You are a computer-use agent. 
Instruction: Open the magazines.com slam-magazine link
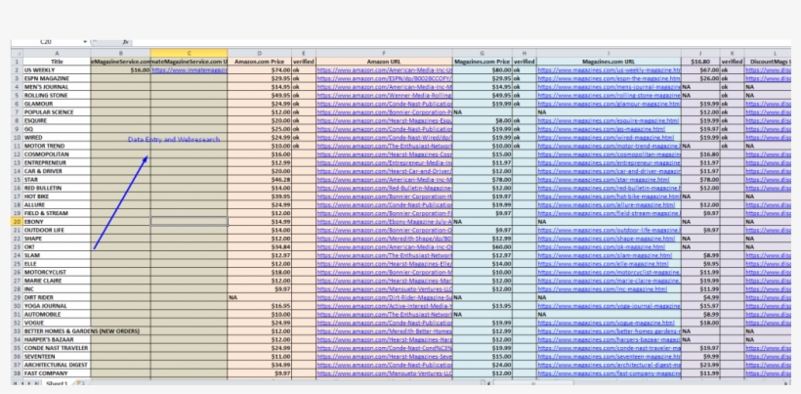click(605, 255)
